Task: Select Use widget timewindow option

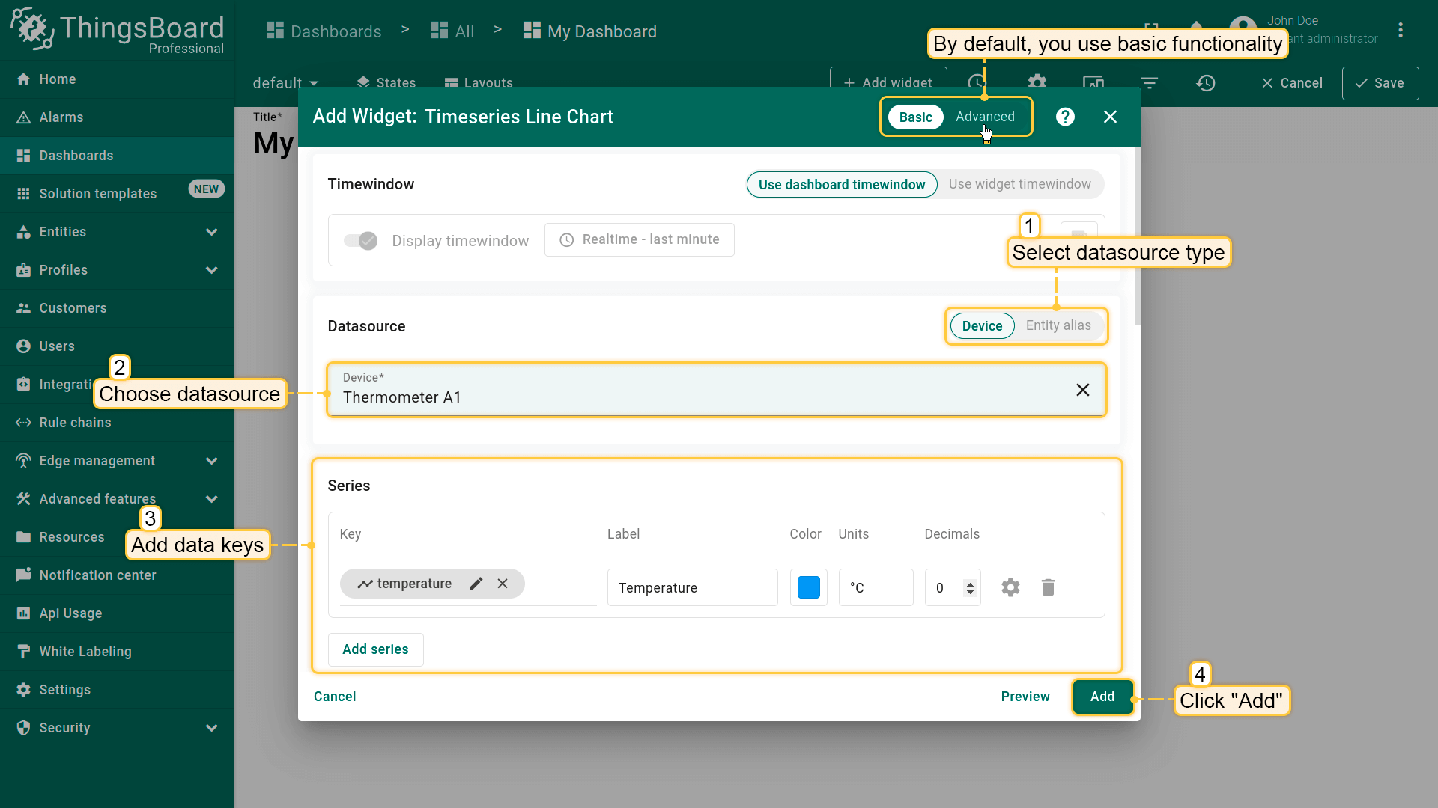Action: click(x=1019, y=184)
